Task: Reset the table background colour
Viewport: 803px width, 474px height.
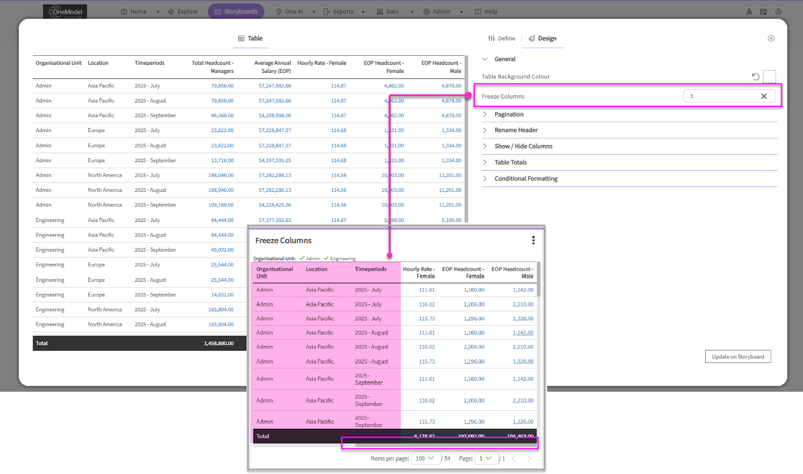Action: pos(755,76)
